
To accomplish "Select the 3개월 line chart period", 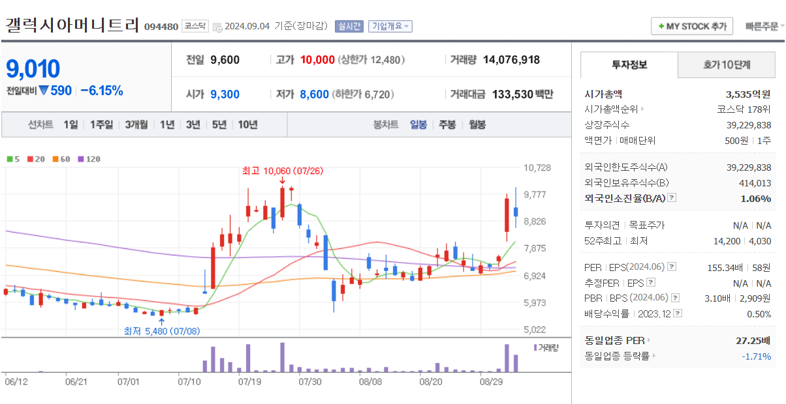I will tap(136, 124).
